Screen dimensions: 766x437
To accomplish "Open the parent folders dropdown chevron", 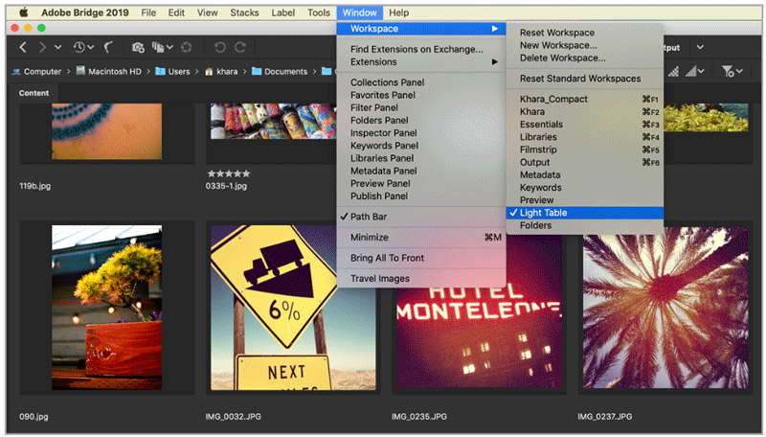I will [57, 47].
